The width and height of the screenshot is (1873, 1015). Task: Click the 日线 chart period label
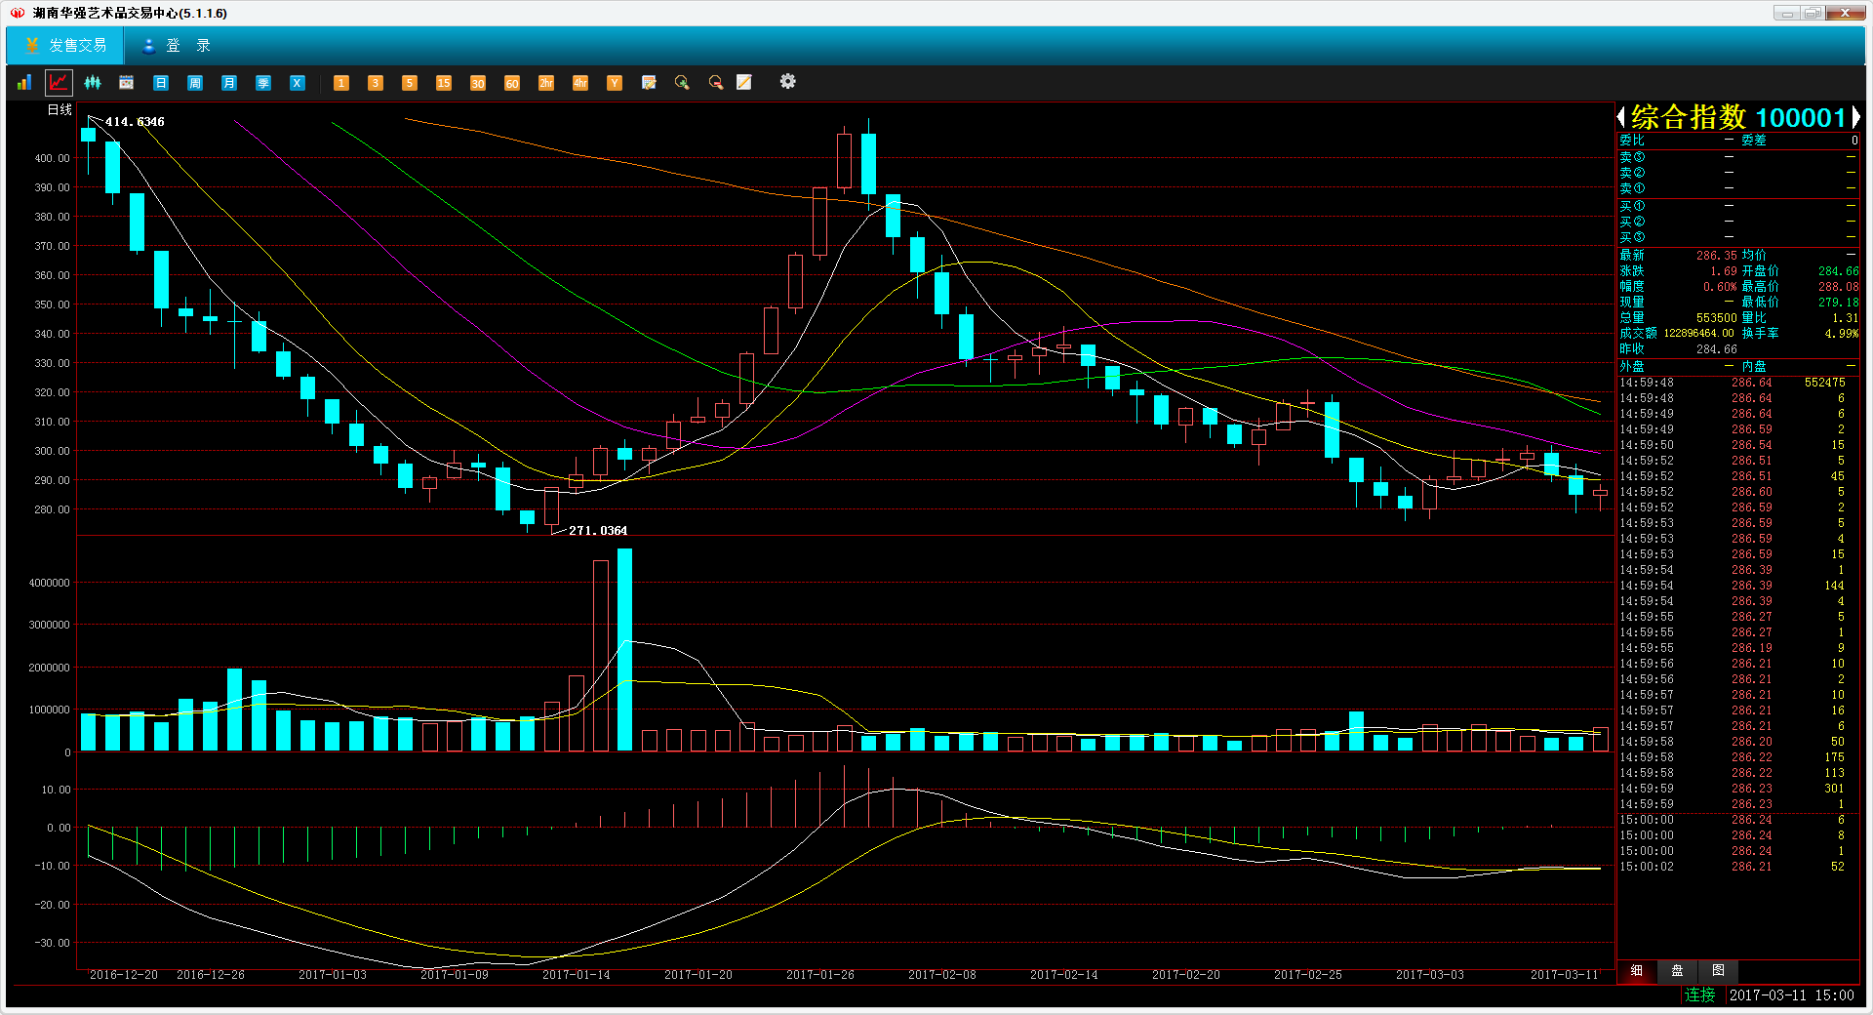(x=60, y=110)
